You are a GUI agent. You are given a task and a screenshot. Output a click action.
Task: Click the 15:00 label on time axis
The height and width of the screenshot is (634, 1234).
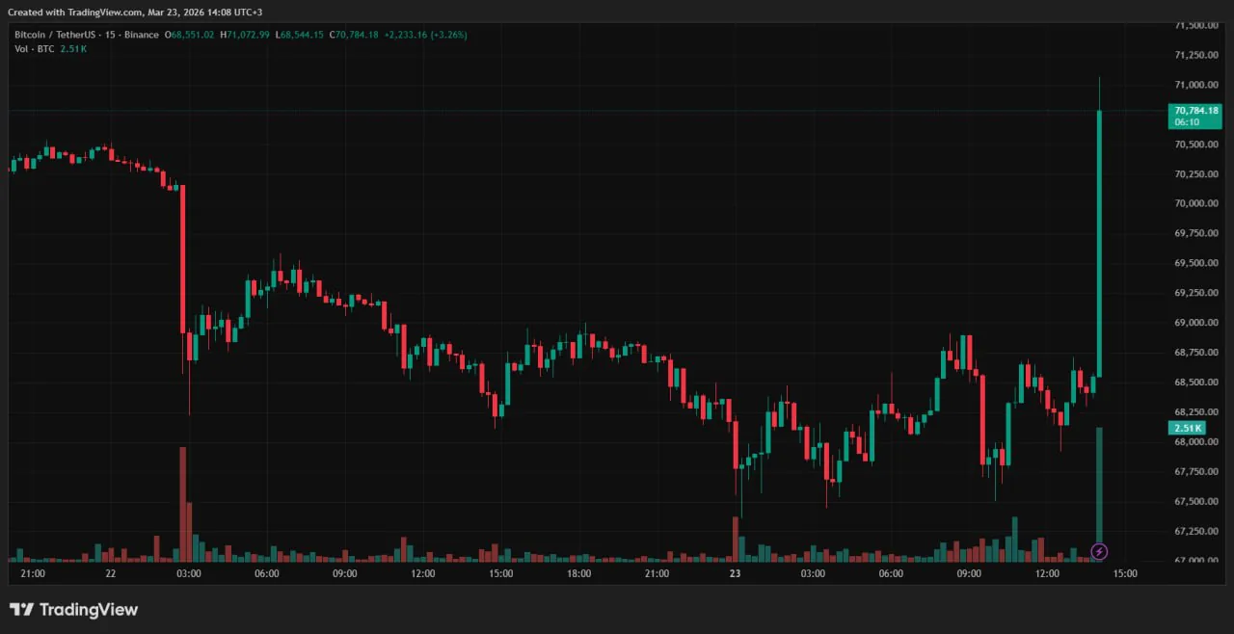coord(1125,573)
